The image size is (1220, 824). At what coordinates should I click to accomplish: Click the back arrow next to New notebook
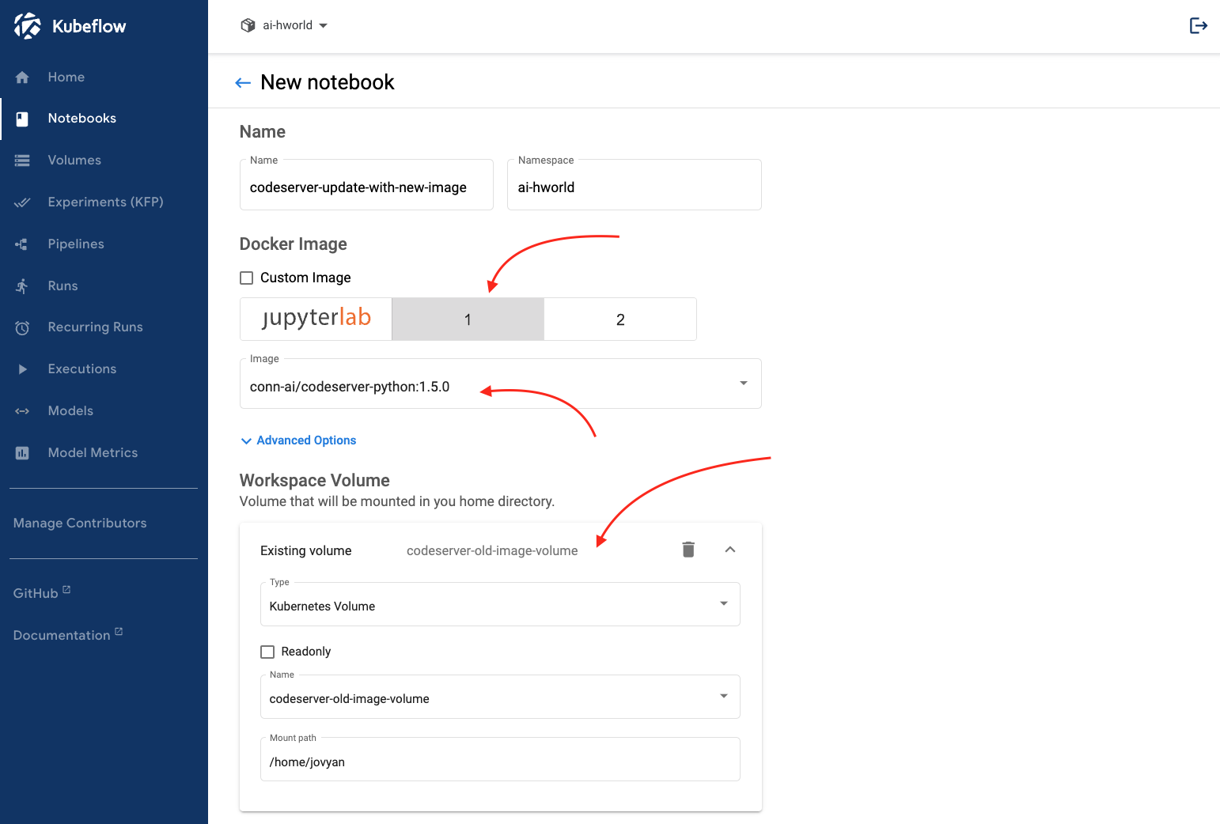tap(243, 82)
